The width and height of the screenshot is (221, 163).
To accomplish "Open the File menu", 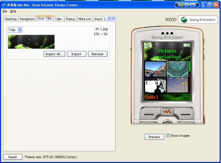I will tap(4, 11).
